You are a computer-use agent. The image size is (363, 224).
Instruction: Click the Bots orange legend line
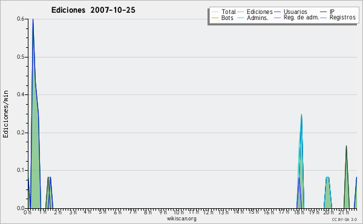[x=215, y=18]
